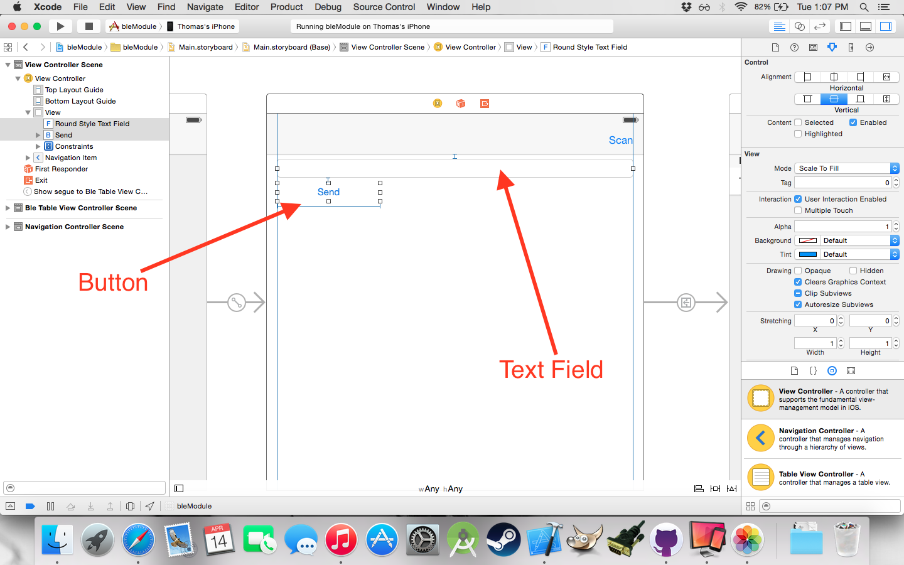Expand Ble Table View Controller Scene
This screenshot has width=904, height=565.
[8, 208]
